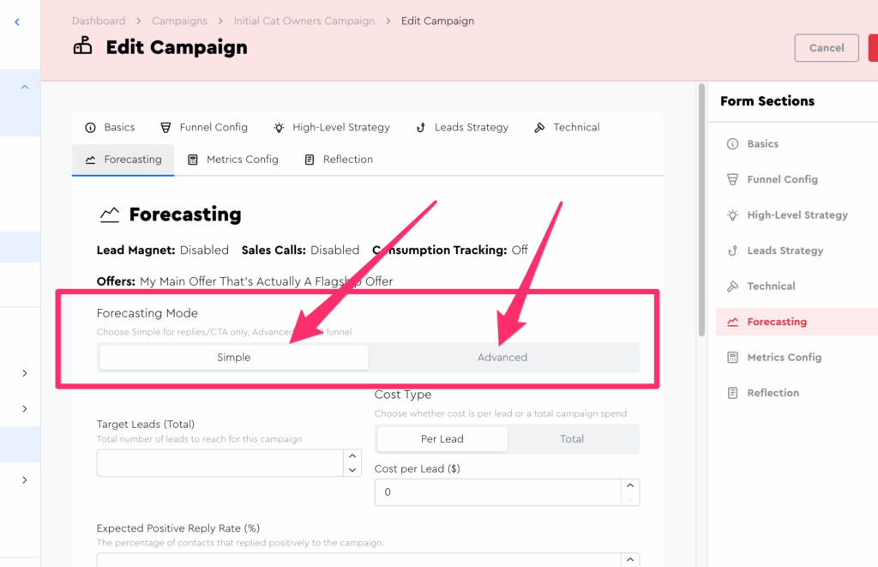The image size is (878, 567).
Task: Click the Basics info icon in Form Sections
Action: 732,144
